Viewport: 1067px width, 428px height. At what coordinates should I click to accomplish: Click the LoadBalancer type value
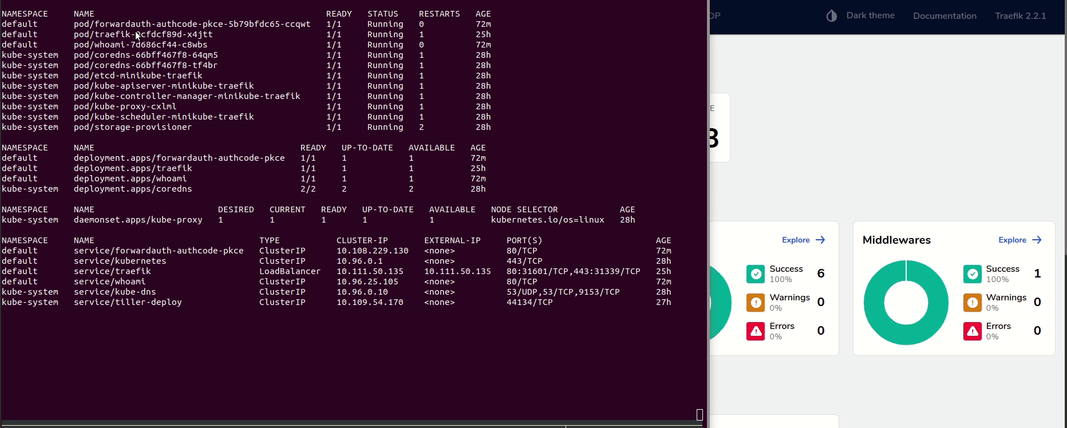tap(290, 271)
